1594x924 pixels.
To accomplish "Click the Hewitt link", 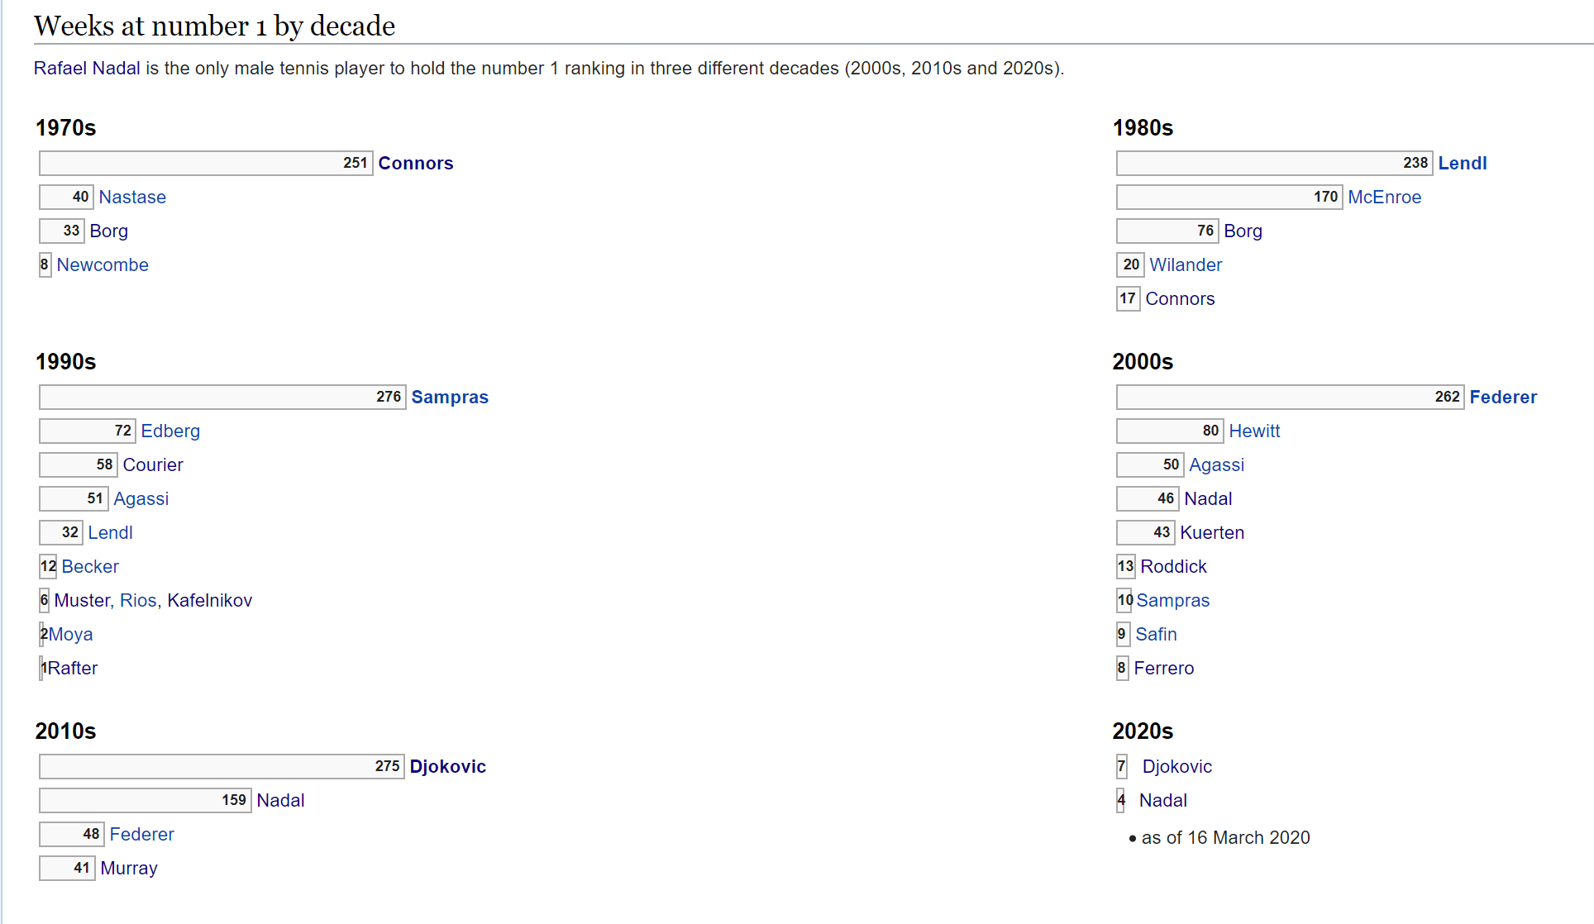I will coord(1254,431).
